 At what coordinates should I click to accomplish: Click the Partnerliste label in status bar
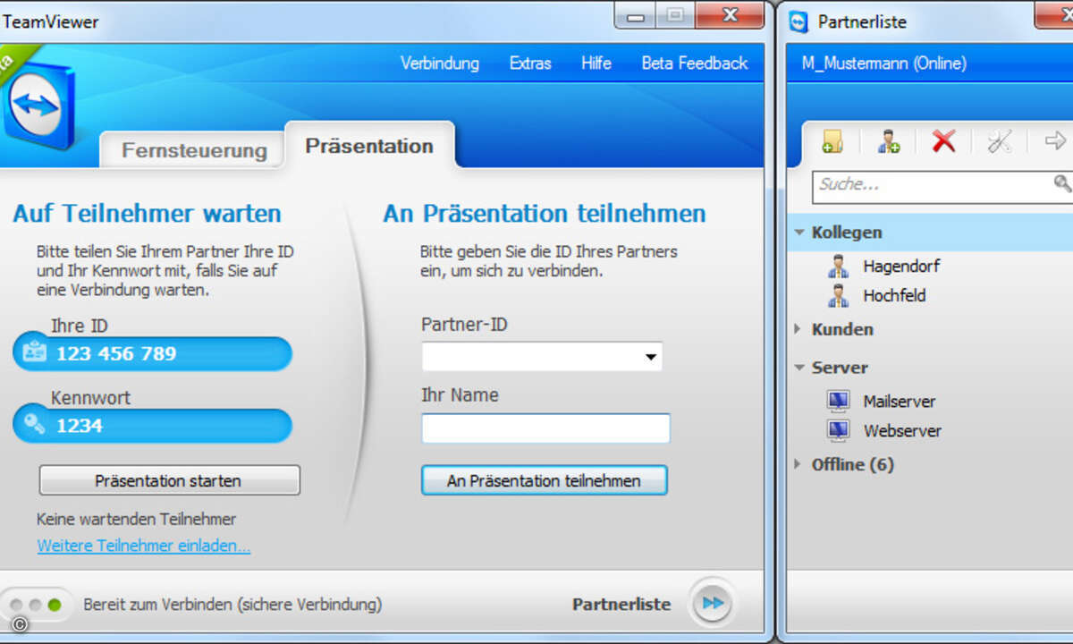621,605
